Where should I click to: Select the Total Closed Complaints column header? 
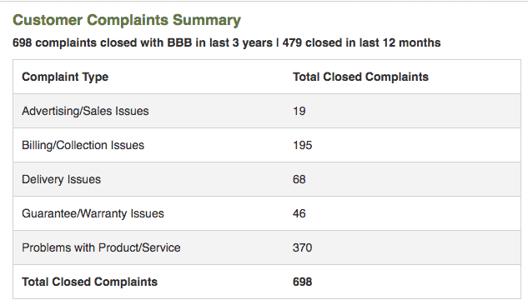tap(360, 77)
